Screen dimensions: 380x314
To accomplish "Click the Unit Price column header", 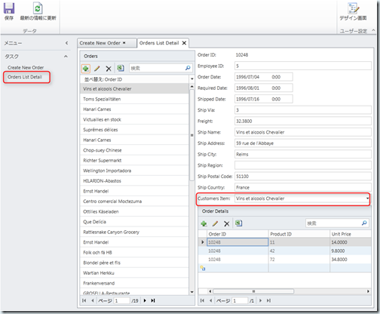I will (351, 234).
